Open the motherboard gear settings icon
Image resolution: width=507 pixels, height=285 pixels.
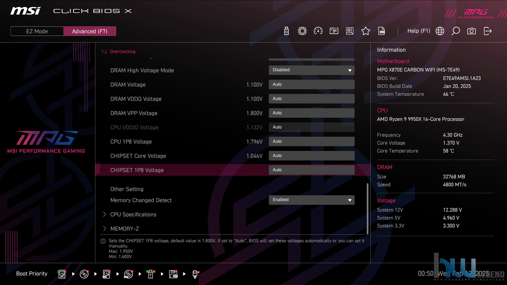[350, 31]
